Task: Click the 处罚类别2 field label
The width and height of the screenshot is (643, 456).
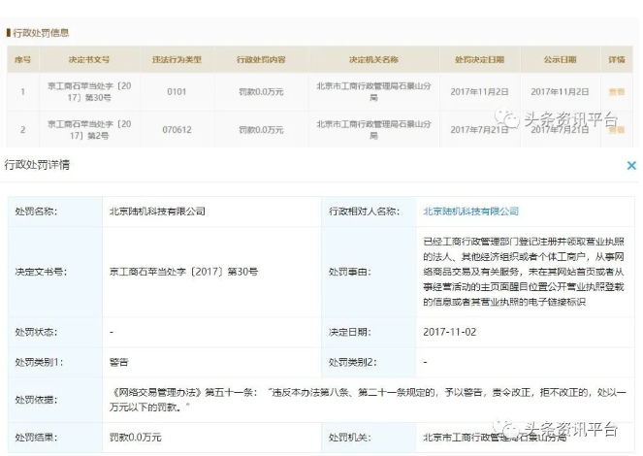Action: [x=353, y=362]
